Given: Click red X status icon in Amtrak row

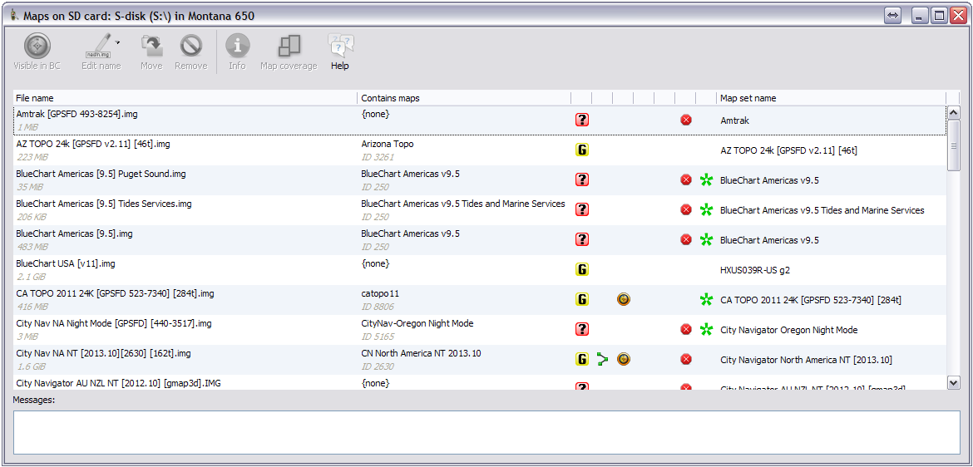Looking at the screenshot, I should (x=686, y=120).
